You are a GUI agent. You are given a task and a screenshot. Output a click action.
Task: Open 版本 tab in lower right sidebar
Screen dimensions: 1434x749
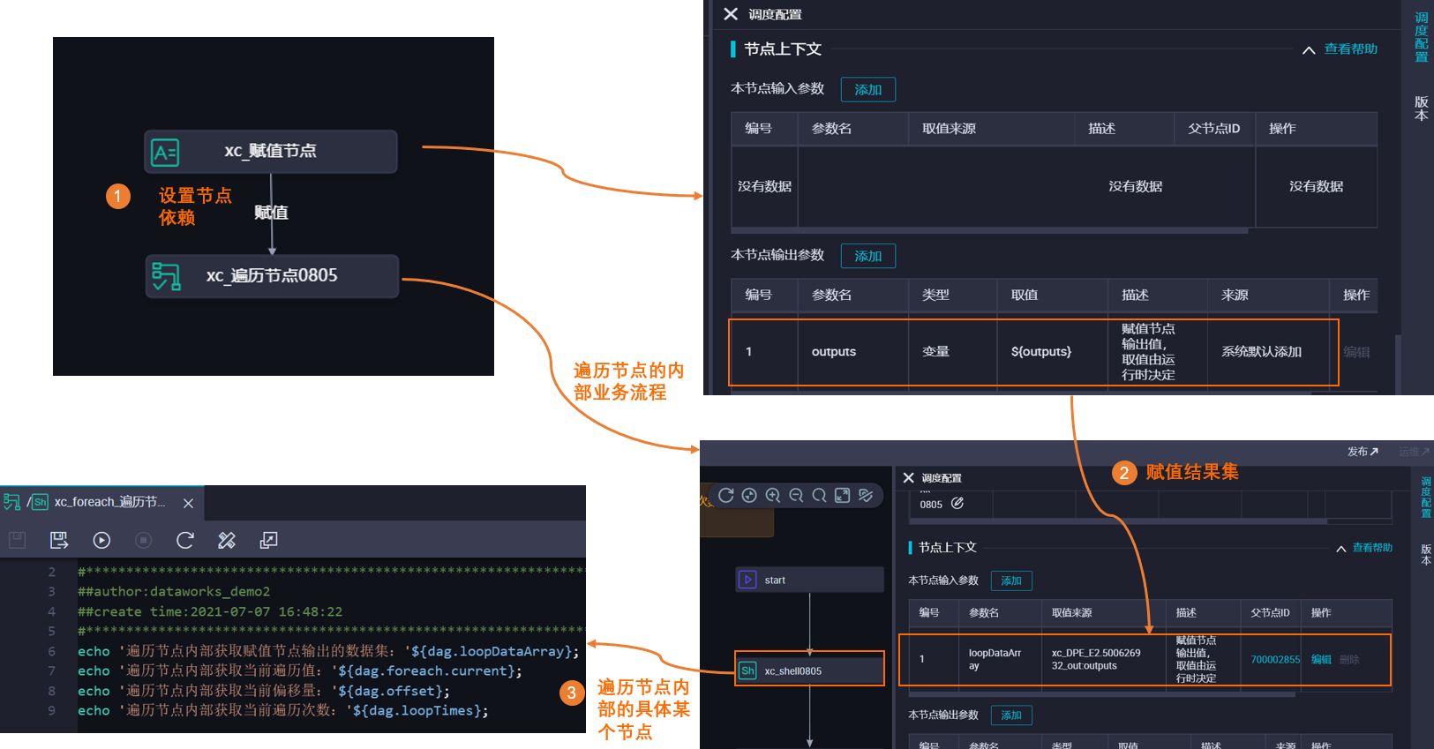coord(1426,555)
